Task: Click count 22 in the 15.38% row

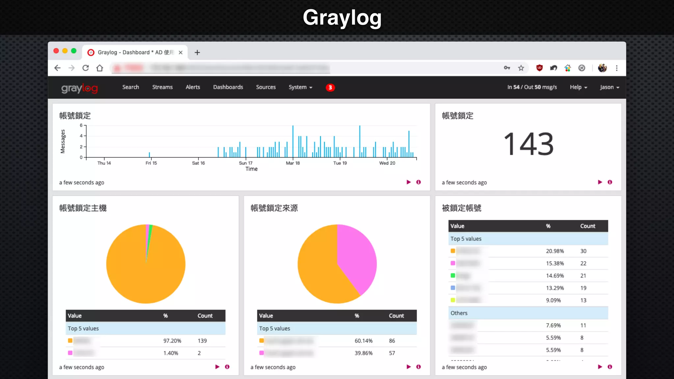Action: pyautogui.click(x=583, y=263)
